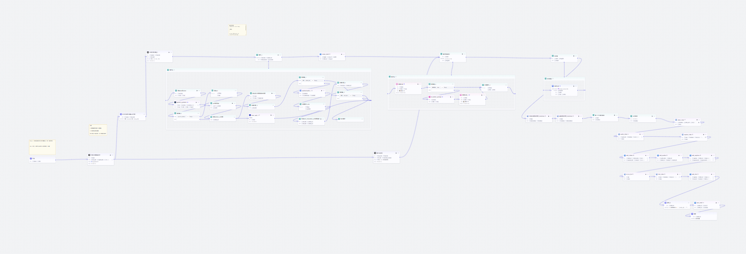Viewport: 746px width, 254px height.
Task: Click the add_videos node icon
Action: (x=625, y=155)
